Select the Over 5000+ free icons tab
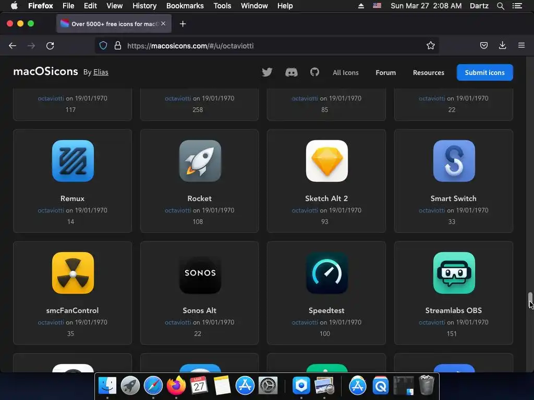Screen dimensions: 534x400 pos(114,24)
